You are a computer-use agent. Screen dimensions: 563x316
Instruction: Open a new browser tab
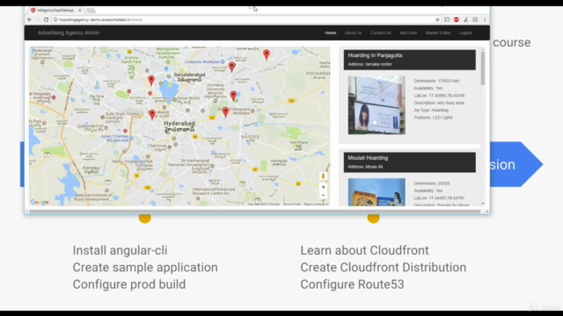coord(91,11)
